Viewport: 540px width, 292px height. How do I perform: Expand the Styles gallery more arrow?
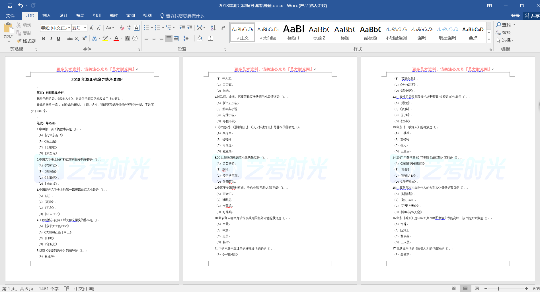489,40
